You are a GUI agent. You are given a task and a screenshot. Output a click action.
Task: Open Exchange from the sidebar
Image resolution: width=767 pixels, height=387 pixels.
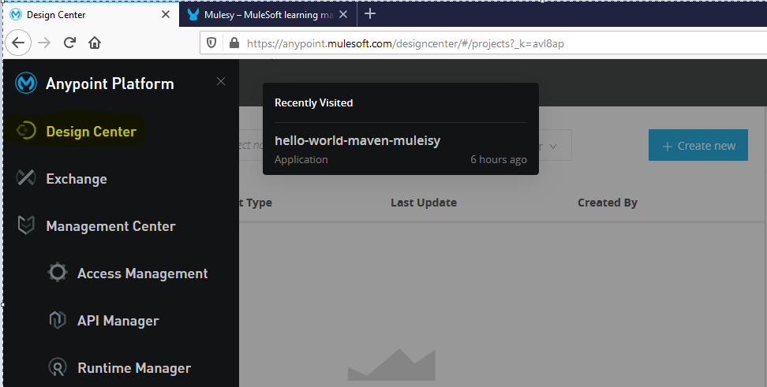coord(77,179)
